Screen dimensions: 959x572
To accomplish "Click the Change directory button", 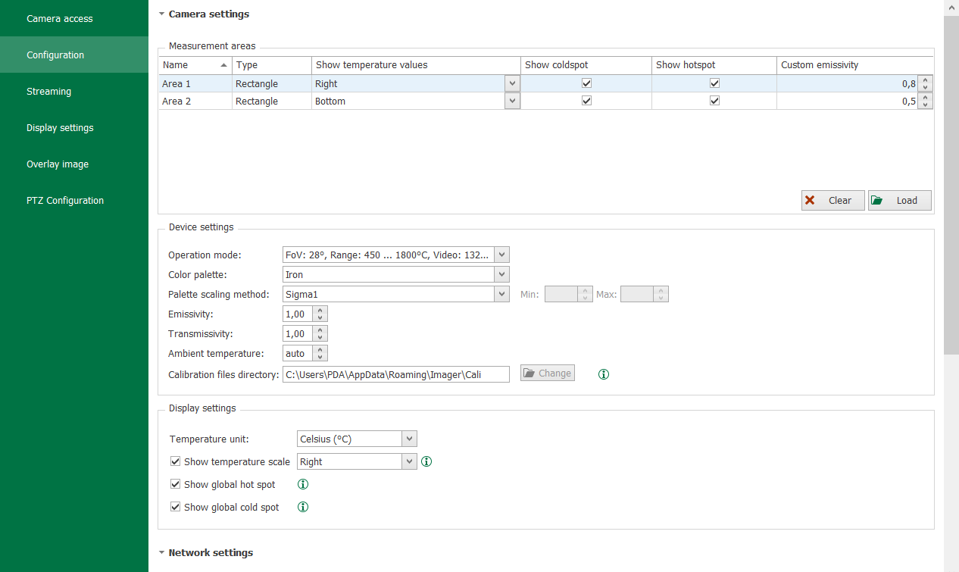I will (x=547, y=373).
